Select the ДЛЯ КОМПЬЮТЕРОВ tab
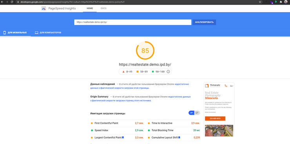290x144 pixels. tap(48, 33)
